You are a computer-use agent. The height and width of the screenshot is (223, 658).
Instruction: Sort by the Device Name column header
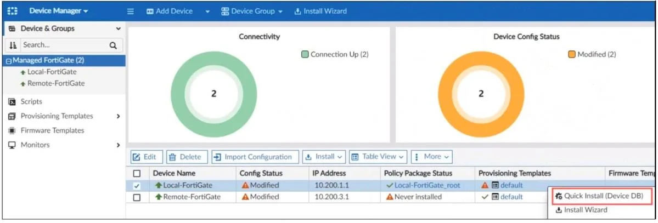174,174
